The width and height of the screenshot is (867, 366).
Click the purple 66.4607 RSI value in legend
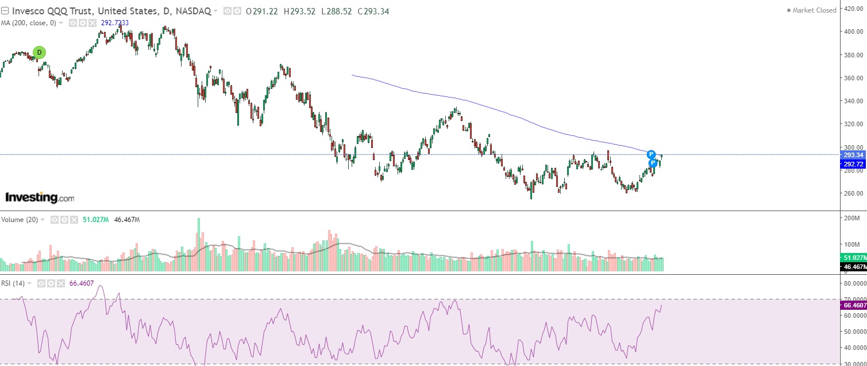pos(82,283)
